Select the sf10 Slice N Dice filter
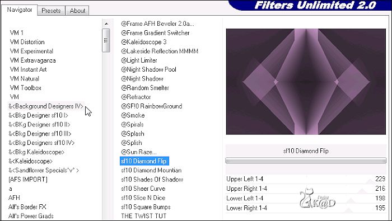 point(143,198)
